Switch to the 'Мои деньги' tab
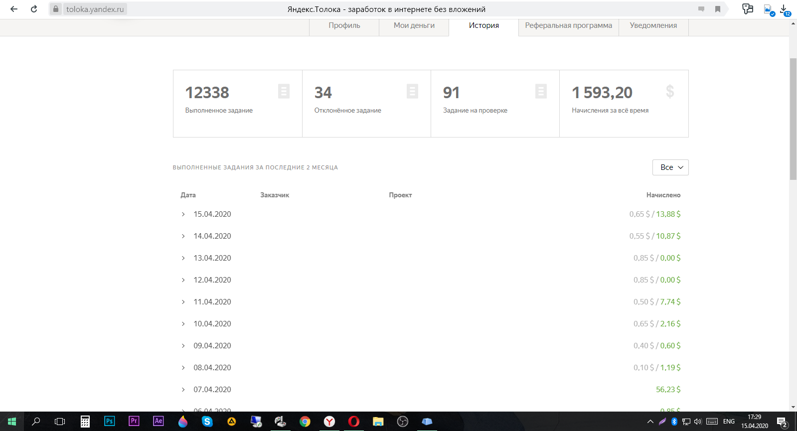This screenshot has height=431, width=797. pyautogui.click(x=414, y=25)
